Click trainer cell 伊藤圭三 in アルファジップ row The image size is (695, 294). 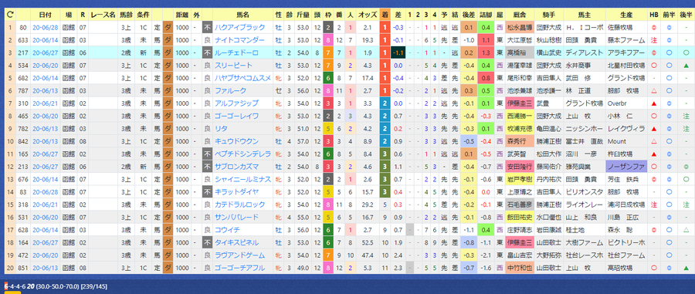[x=519, y=103]
